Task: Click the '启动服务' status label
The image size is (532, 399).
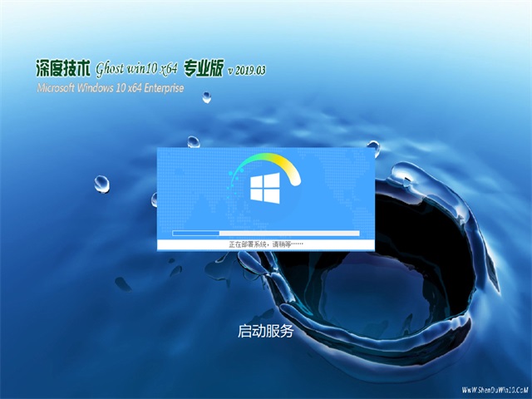Action: click(265, 331)
